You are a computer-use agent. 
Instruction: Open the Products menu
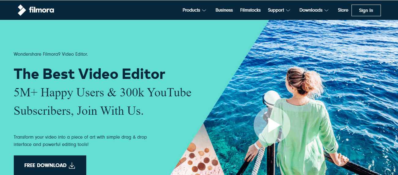(191, 10)
